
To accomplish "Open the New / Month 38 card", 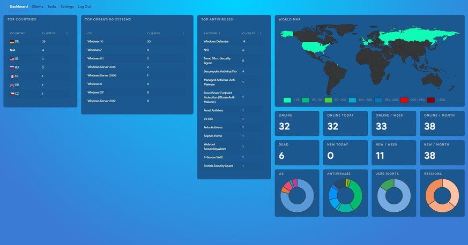I will [442, 152].
